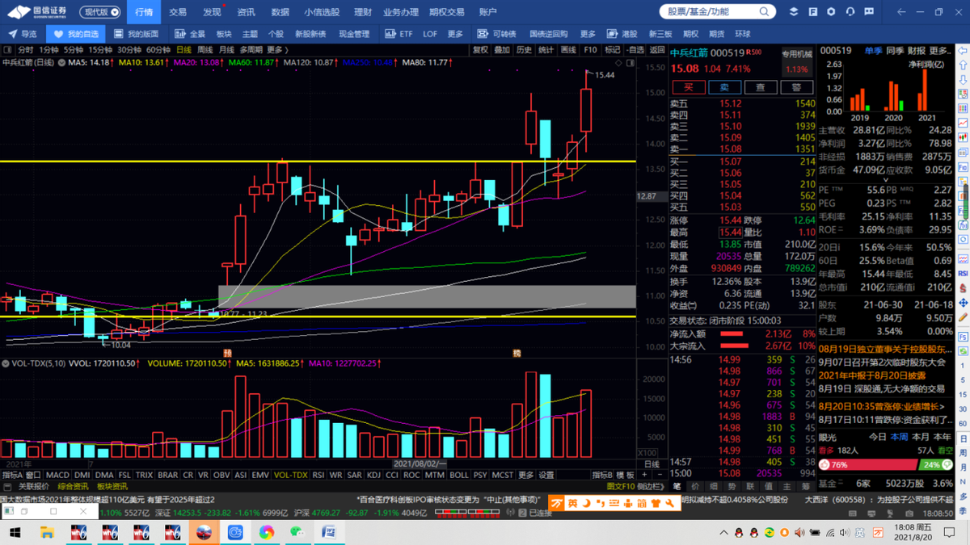Open the 发现 discover menu
The image size is (970, 545).
coord(212,12)
